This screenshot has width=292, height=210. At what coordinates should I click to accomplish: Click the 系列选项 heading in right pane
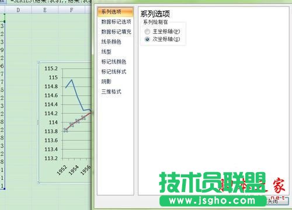click(x=155, y=14)
